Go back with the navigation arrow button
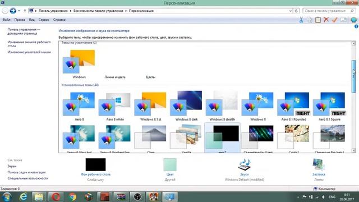Image resolution: width=359 pixels, height=202 pixels. tap(5, 11)
